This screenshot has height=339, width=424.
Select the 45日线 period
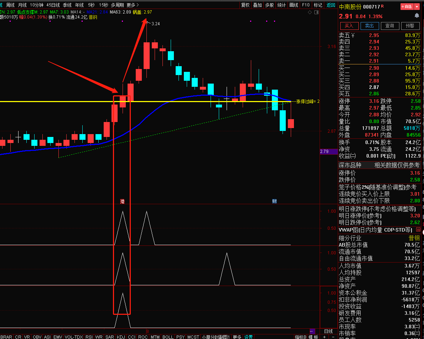(x=53, y=5)
